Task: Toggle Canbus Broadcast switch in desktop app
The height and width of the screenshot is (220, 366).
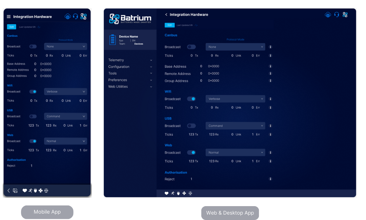Action: point(191,47)
